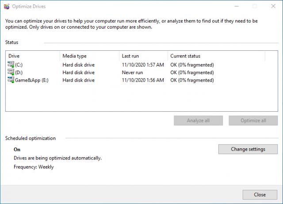Viewport: 283px width, 204px height.
Task: Open Change settings for scheduled optimization
Action: click(248, 149)
